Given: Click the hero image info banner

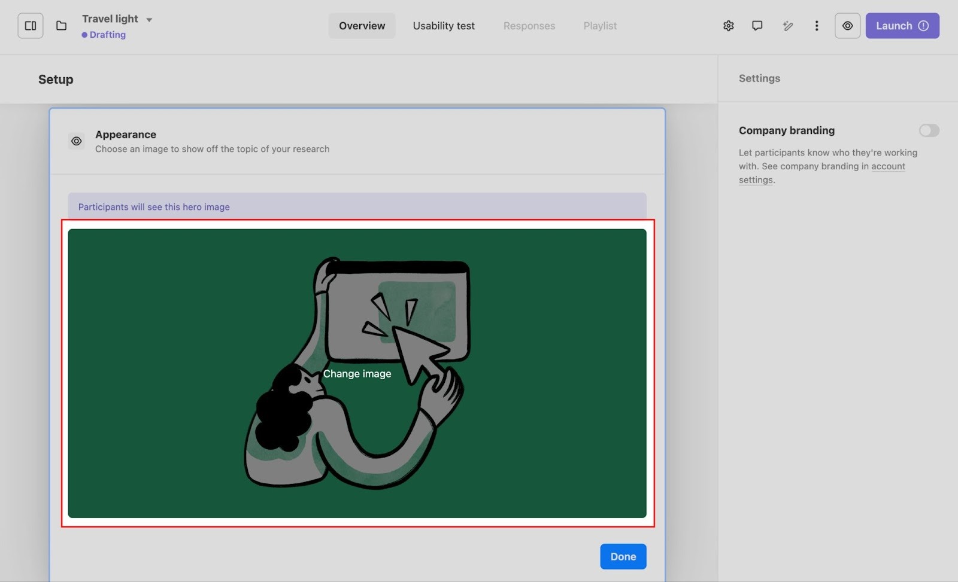Looking at the screenshot, I should [x=357, y=206].
